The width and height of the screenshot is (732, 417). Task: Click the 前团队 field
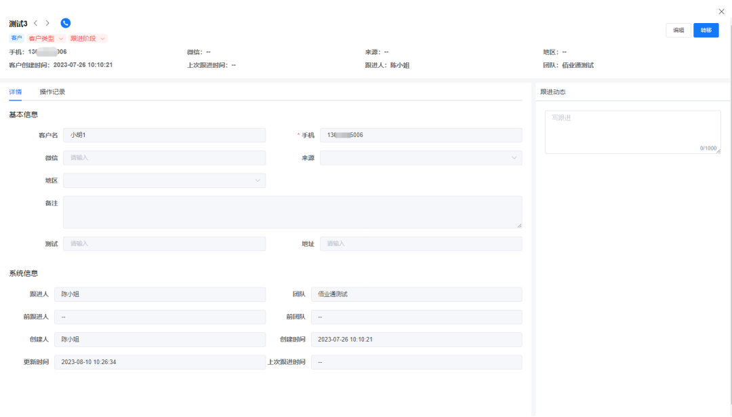[416, 317]
